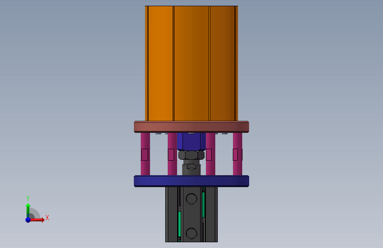Select the left green strip in bottom block
The width and height of the screenshot is (383, 248).
pyautogui.click(x=179, y=224)
